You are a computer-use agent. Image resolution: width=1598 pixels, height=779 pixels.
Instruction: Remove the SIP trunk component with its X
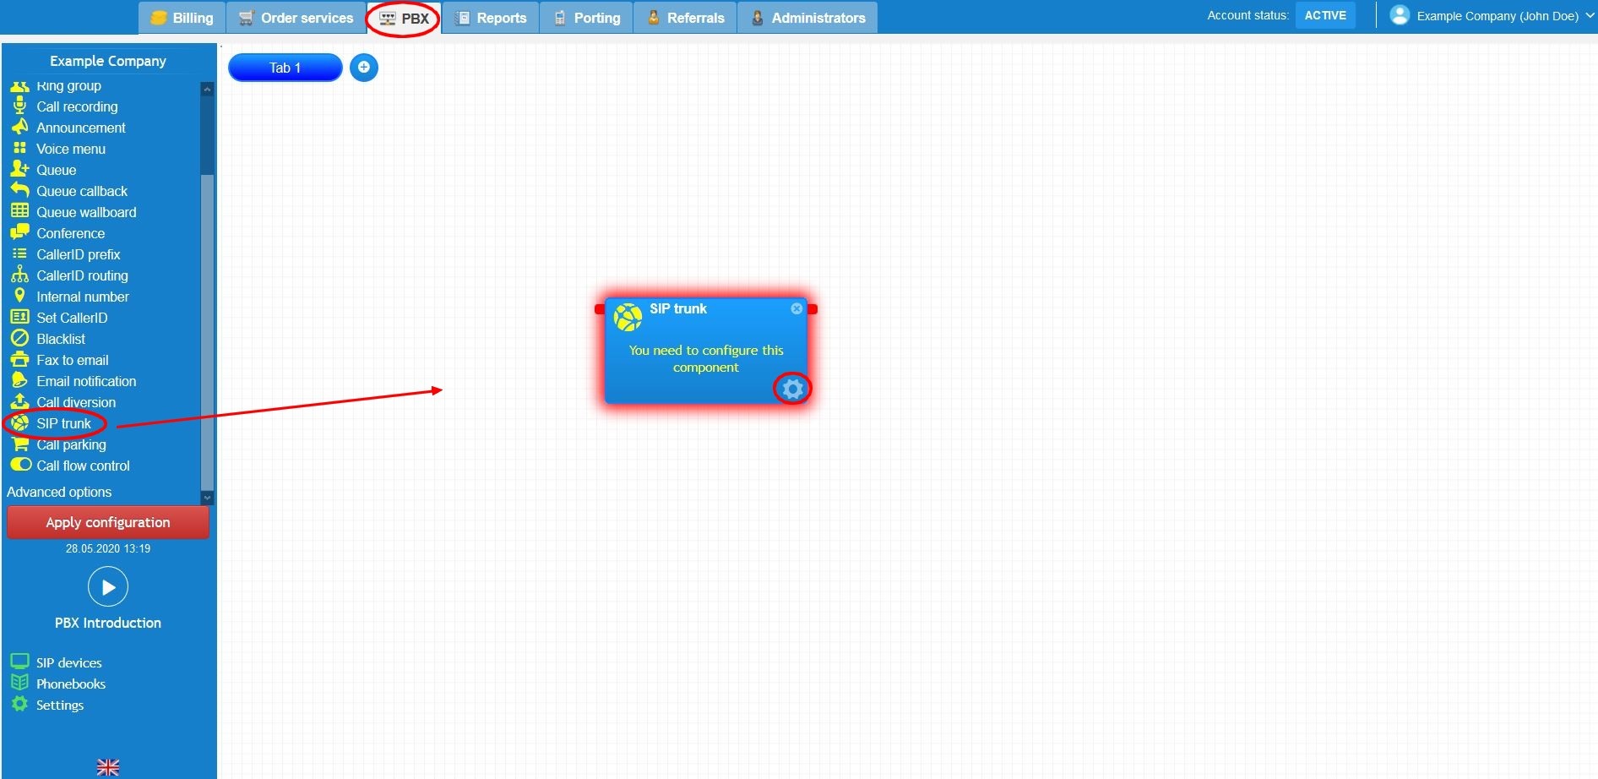tap(796, 308)
